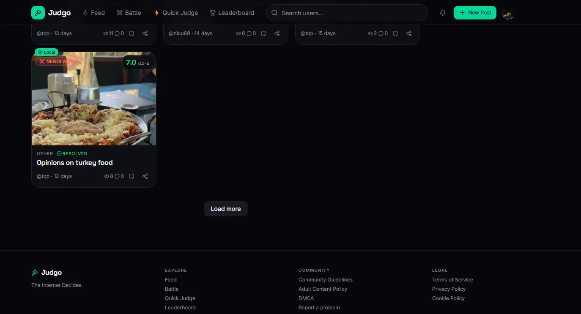Bookmark the post by @top 13 days
The height and width of the screenshot is (314, 581).
[x=132, y=33]
